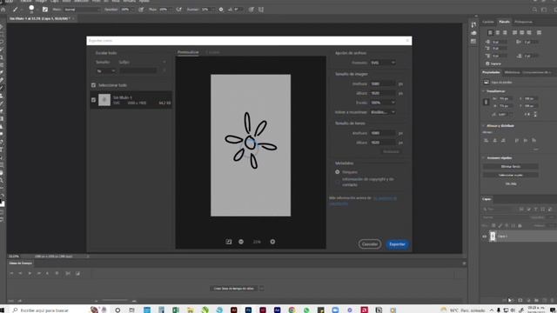
Task: Click the timeline play button
Action: pos(30,273)
